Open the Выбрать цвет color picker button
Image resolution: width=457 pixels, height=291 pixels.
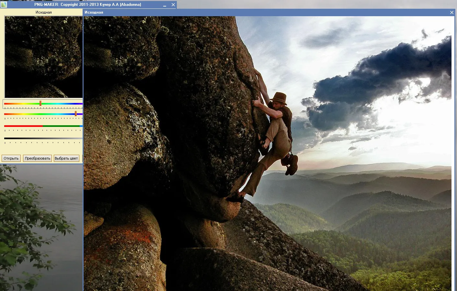coord(66,158)
